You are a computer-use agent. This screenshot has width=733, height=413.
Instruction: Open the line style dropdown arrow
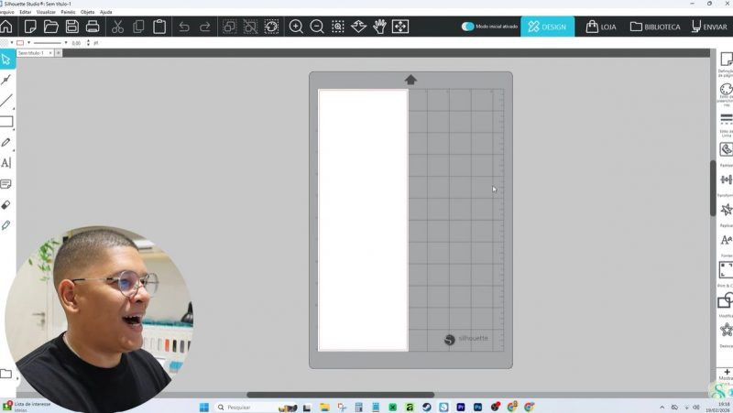click(66, 42)
